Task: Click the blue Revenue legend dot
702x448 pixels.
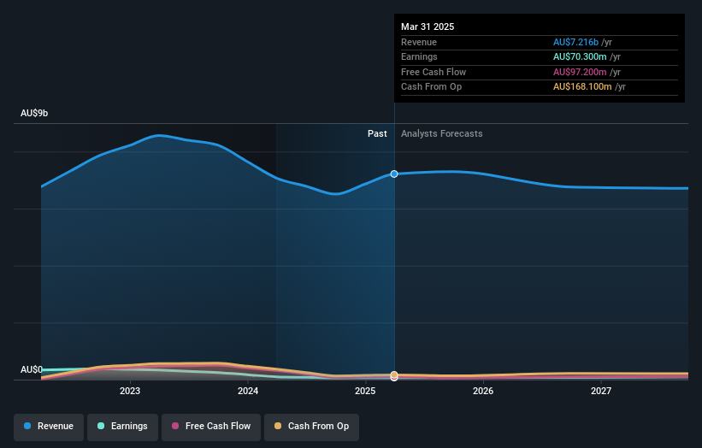Action: click(27, 426)
